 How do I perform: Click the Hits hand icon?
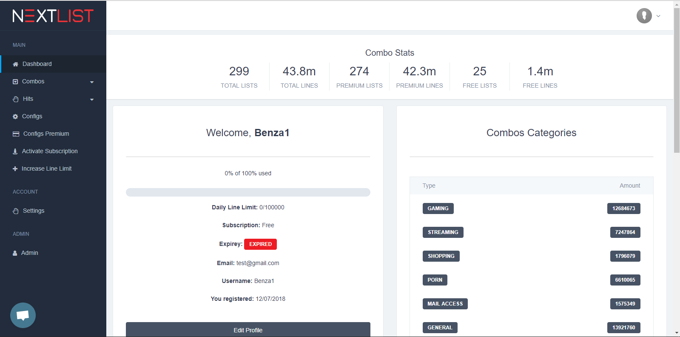coord(16,99)
